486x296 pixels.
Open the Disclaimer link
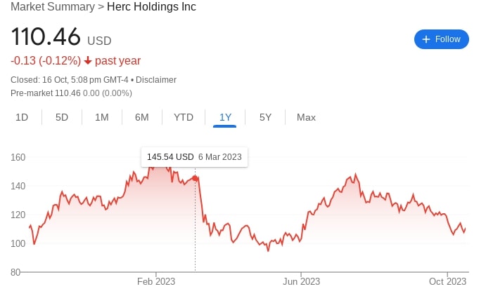156,80
